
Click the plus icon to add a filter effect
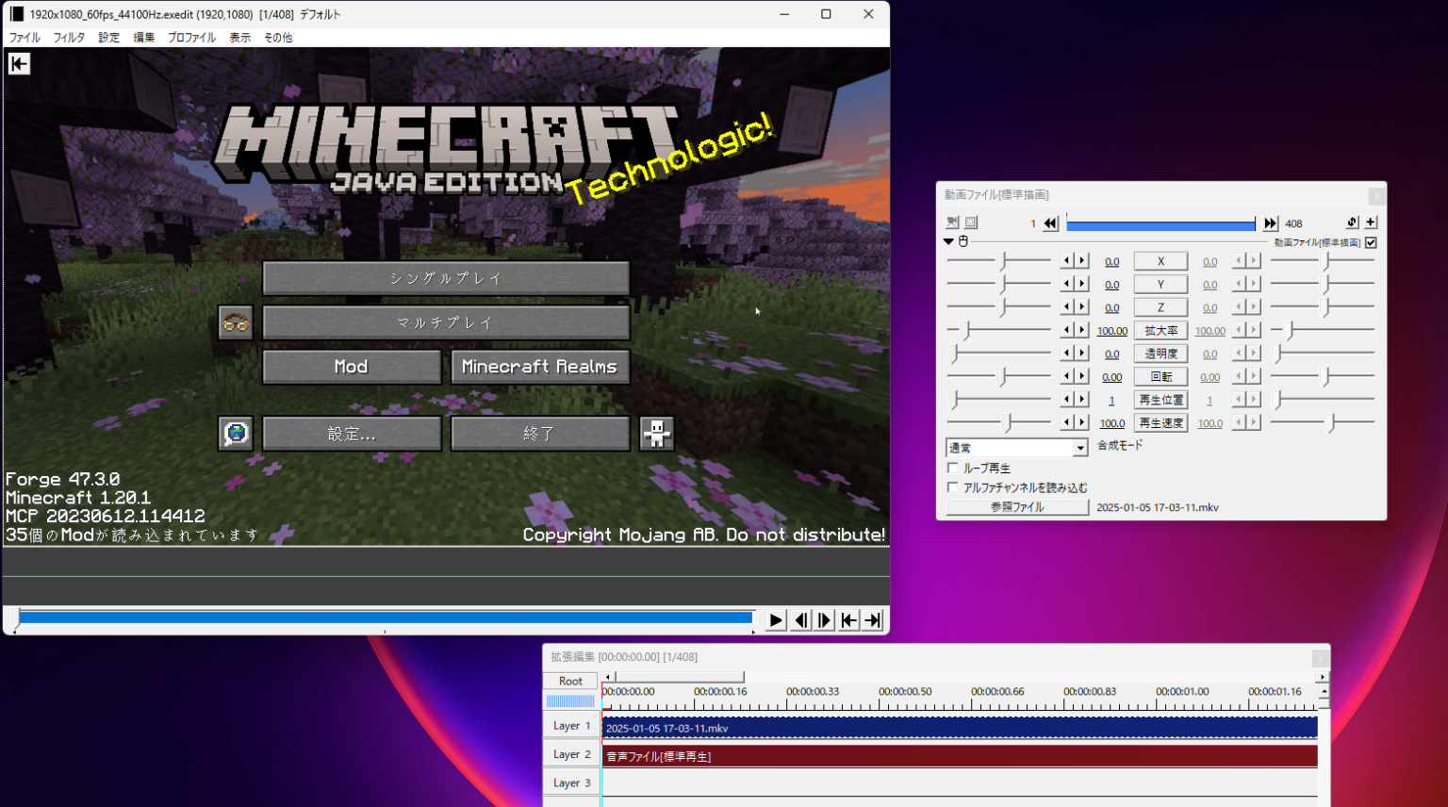[1371, 222]
